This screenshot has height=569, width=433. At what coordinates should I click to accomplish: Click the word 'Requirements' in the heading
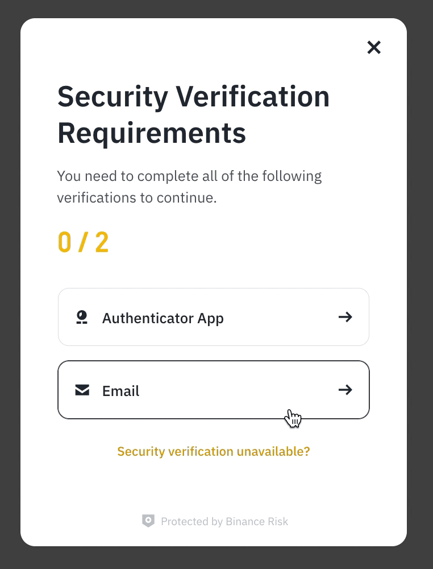(x=152, y=133)
